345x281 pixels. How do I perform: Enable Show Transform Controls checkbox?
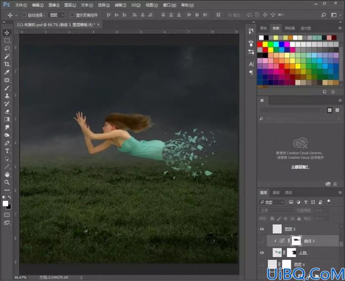point(72,15)
